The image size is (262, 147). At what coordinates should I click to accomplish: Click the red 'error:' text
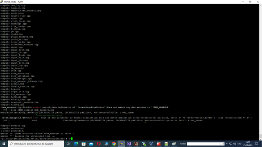tap(37, 107)
